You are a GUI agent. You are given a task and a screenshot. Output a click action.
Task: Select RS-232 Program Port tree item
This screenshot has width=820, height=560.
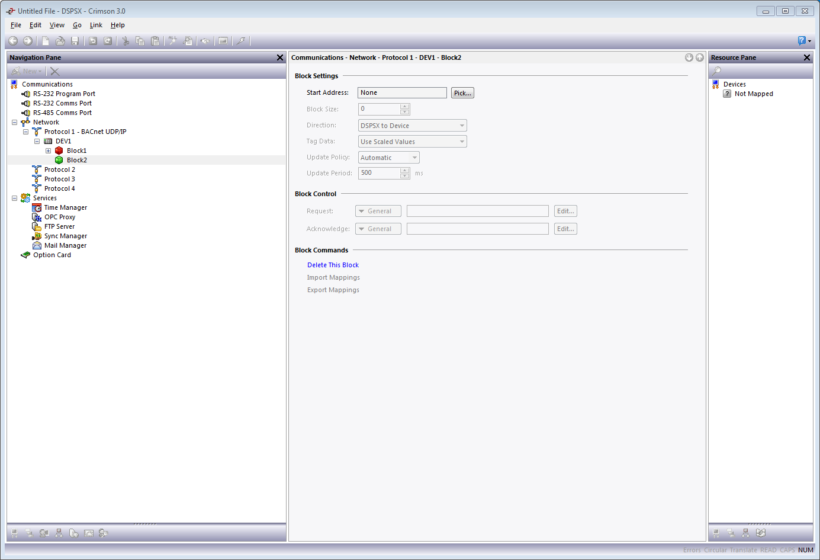(x=64, y=94)
